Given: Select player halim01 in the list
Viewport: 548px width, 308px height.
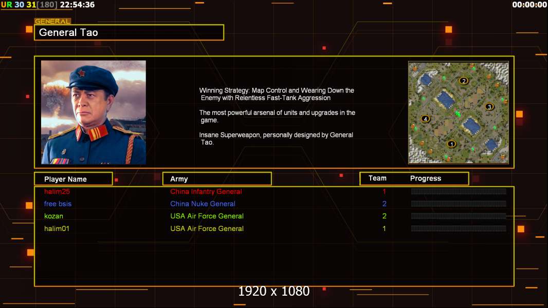Looking at the screenshot, I should click(57, 228).
